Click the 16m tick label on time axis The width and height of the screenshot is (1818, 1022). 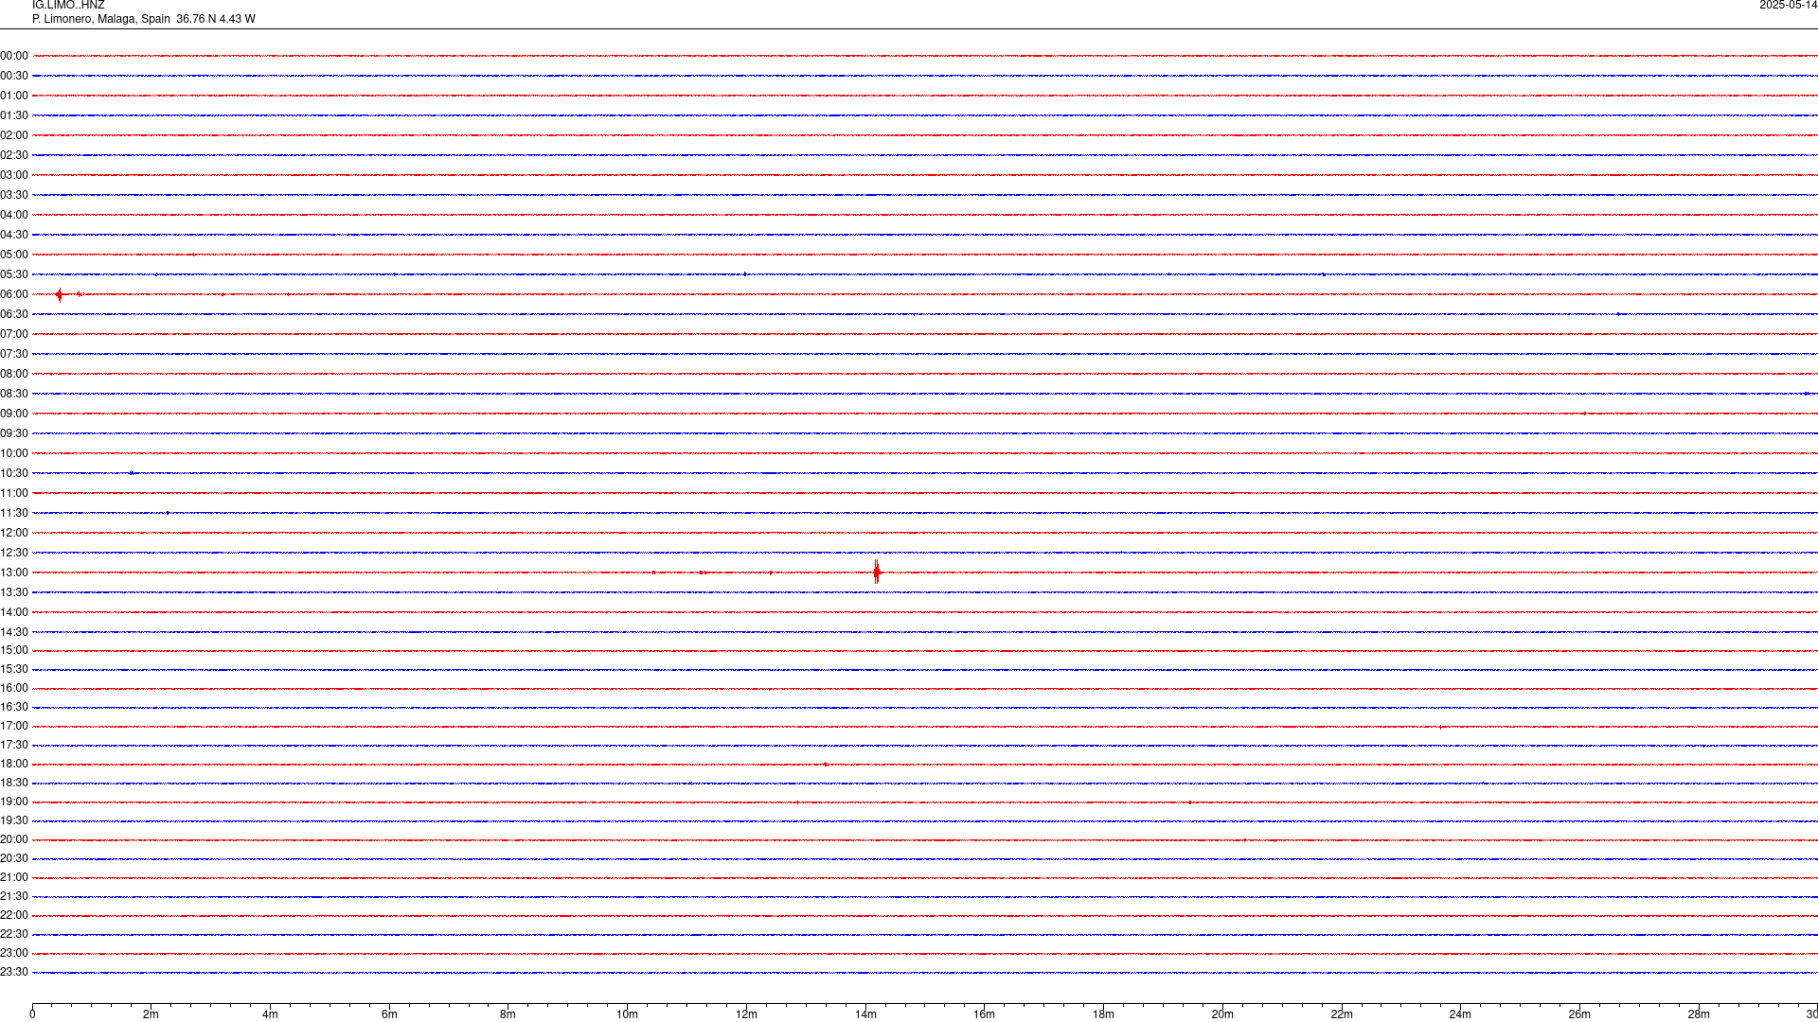pyautogui.click(x=985, y=1014)
